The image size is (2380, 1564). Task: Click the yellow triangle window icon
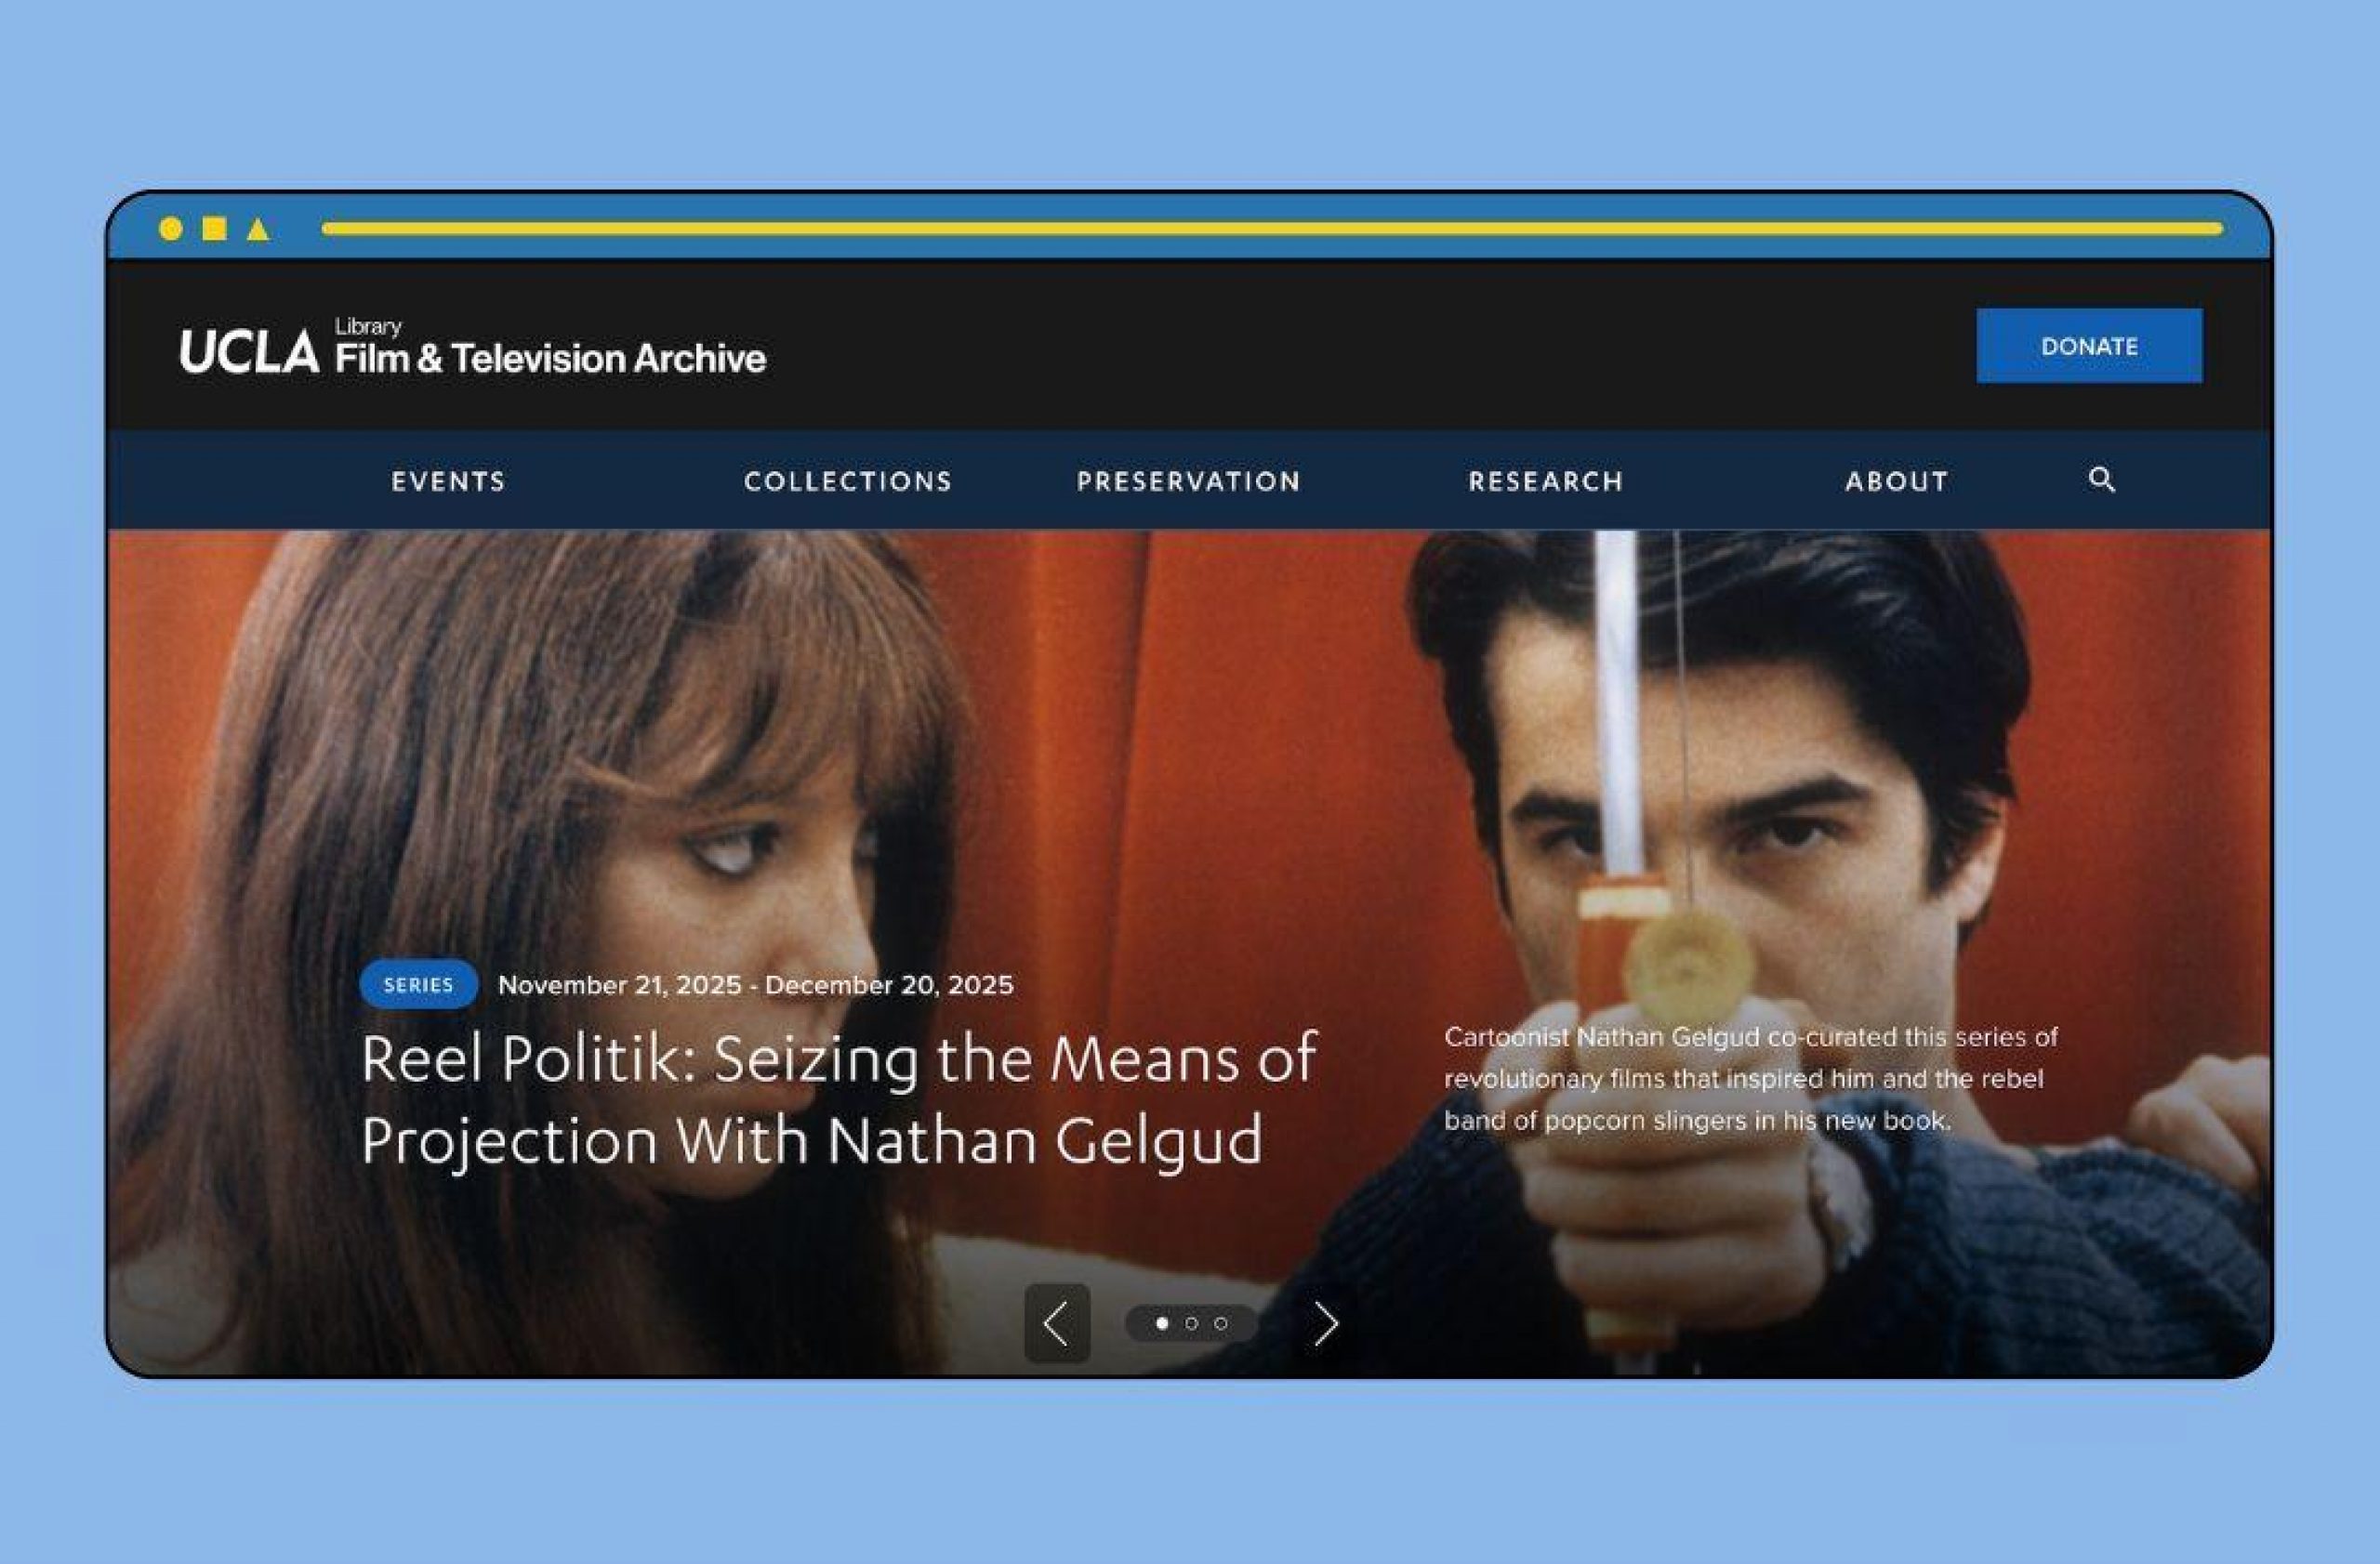258,230
